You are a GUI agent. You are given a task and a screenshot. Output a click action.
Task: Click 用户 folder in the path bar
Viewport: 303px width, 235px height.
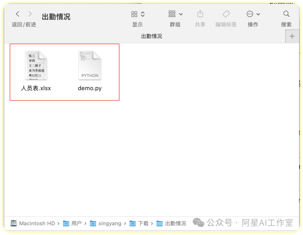72,223
